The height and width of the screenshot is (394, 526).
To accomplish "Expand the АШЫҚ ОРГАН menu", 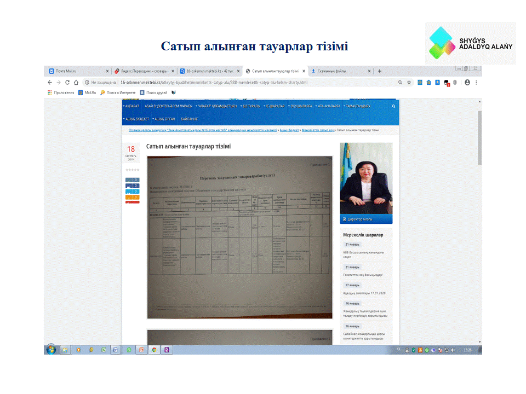I will [164, 119].
